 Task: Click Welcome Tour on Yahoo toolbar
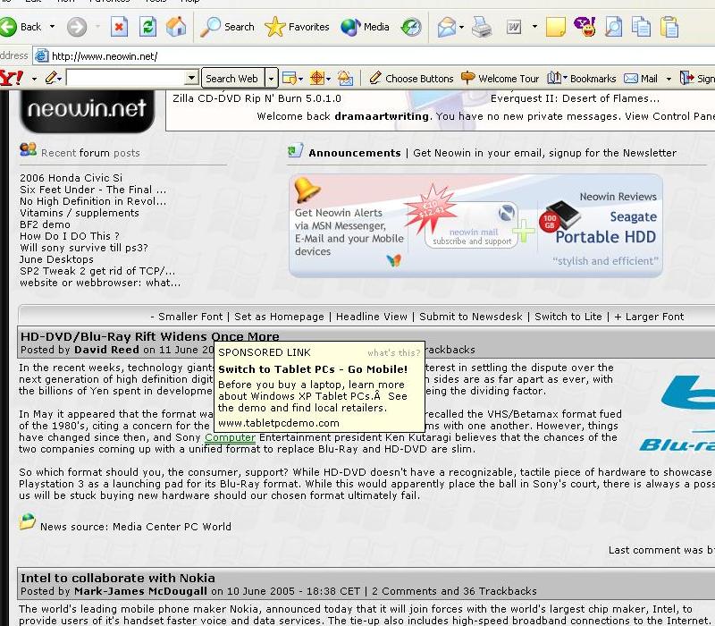500,79
